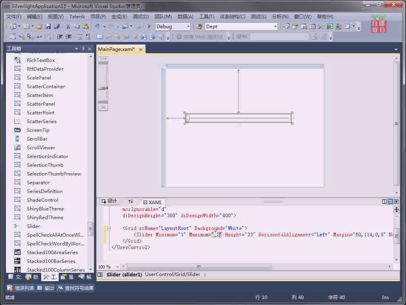Expand the Undo history dropdown arrow

104,26
